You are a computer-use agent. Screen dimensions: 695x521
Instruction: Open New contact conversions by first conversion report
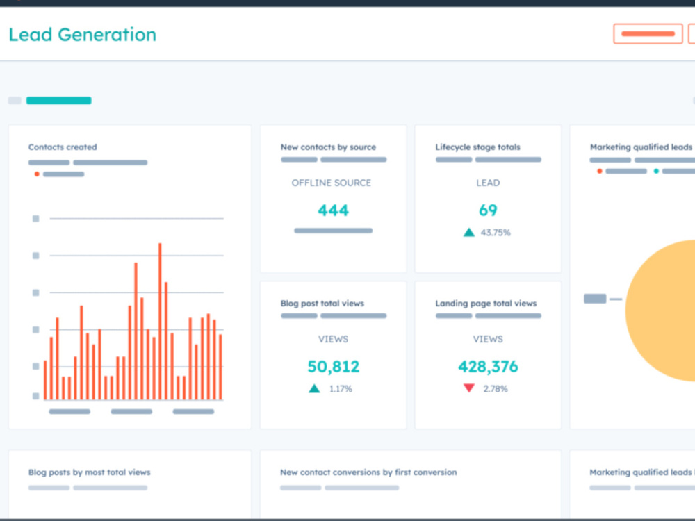point(368,472)
